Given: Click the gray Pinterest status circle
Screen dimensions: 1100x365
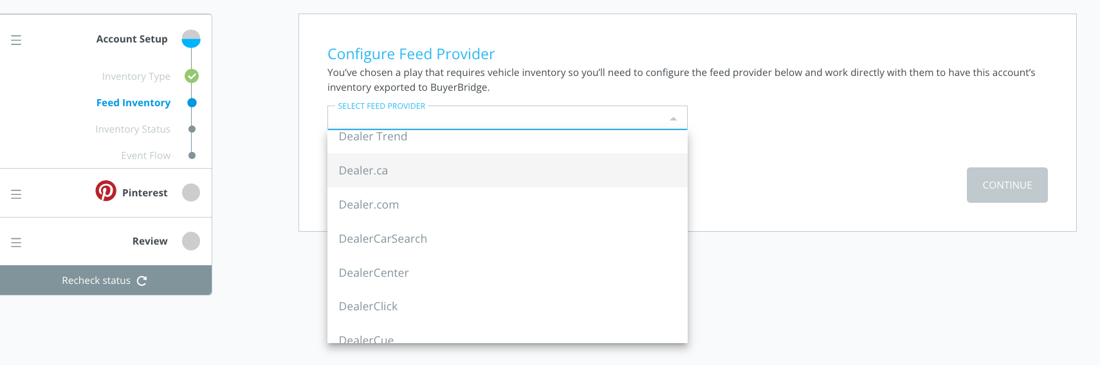Looking at the screenshot, I should (x=191, y=192).
